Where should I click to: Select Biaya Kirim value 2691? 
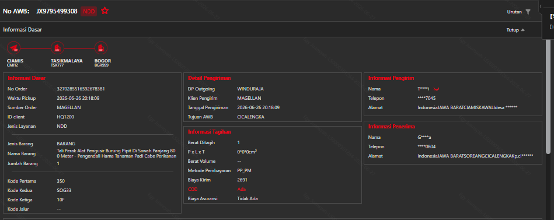coord(242,180)
